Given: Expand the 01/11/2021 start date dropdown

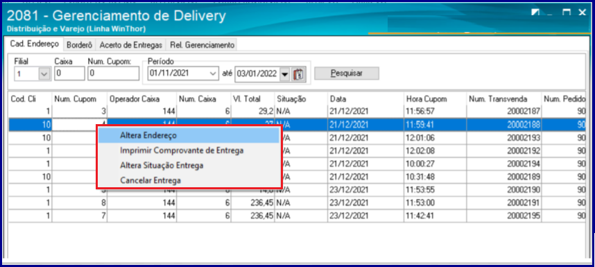Looking at the screenshot, I should pyautogui.click(x=213, y=74).
